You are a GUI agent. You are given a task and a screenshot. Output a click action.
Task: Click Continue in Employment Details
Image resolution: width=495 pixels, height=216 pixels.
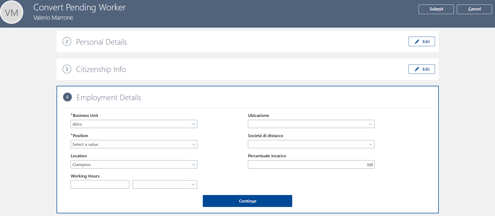point(247,201)
